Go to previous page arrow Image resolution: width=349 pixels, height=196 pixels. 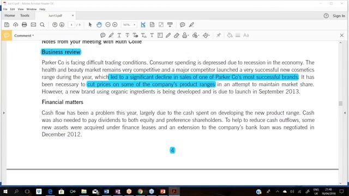(55, 24)
